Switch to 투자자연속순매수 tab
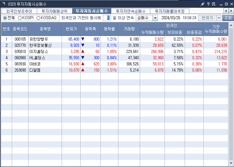 click(130, 11)
